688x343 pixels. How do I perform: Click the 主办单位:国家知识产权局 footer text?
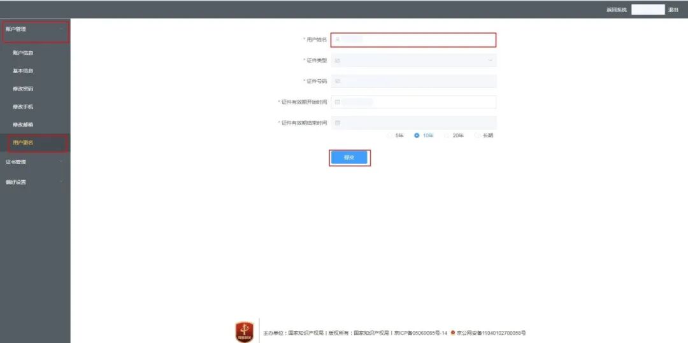click(x=292, y=333)
